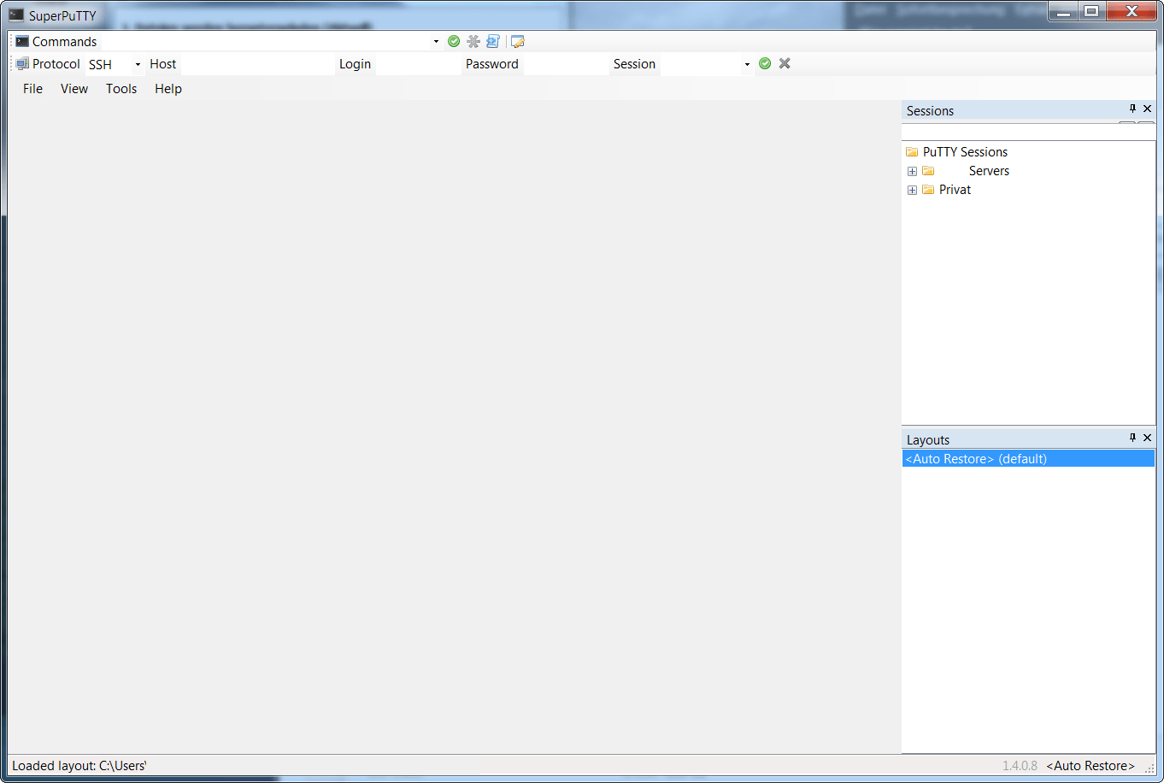This screenshot has width=1164, height=783.
Task: Expand the Privat folder node
Action: pos(912,190)
